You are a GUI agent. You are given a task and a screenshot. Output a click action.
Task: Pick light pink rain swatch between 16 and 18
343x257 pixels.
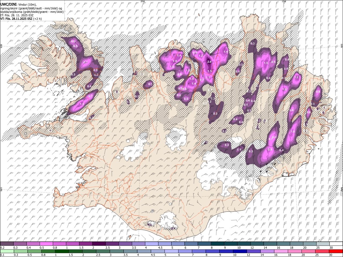(281, 251)
